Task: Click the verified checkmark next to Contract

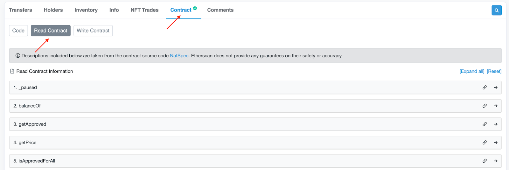Action: [195, 8]
